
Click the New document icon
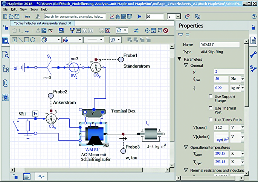pos(5,17)
